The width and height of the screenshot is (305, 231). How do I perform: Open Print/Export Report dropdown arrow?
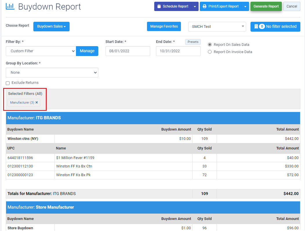pyautogui.click(x=245, y=6)
